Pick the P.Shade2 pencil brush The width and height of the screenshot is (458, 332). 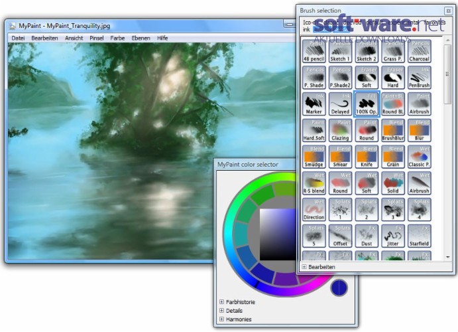[340, 77]
